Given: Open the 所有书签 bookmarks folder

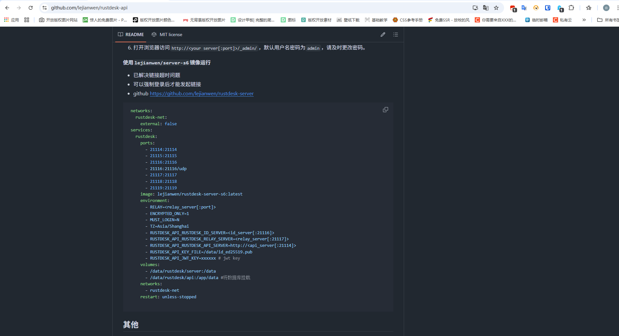Looking at the screenshot, I should pos(608,20).
